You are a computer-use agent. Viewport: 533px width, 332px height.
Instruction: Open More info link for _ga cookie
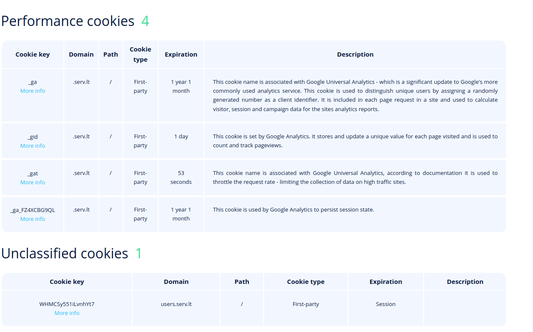[33, 91]
